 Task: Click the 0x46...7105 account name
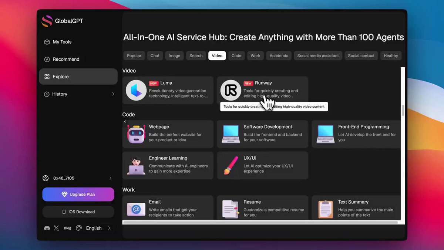pyautogui.click(x=64, y=178)
